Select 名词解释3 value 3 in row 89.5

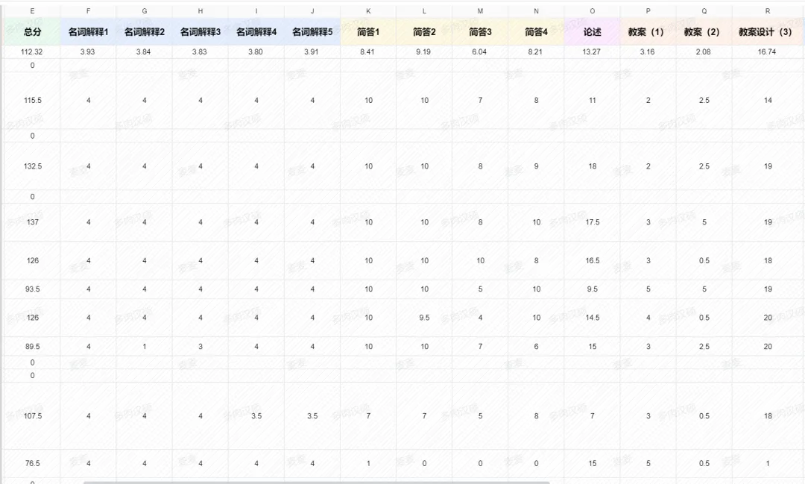(x=201, y=347)
